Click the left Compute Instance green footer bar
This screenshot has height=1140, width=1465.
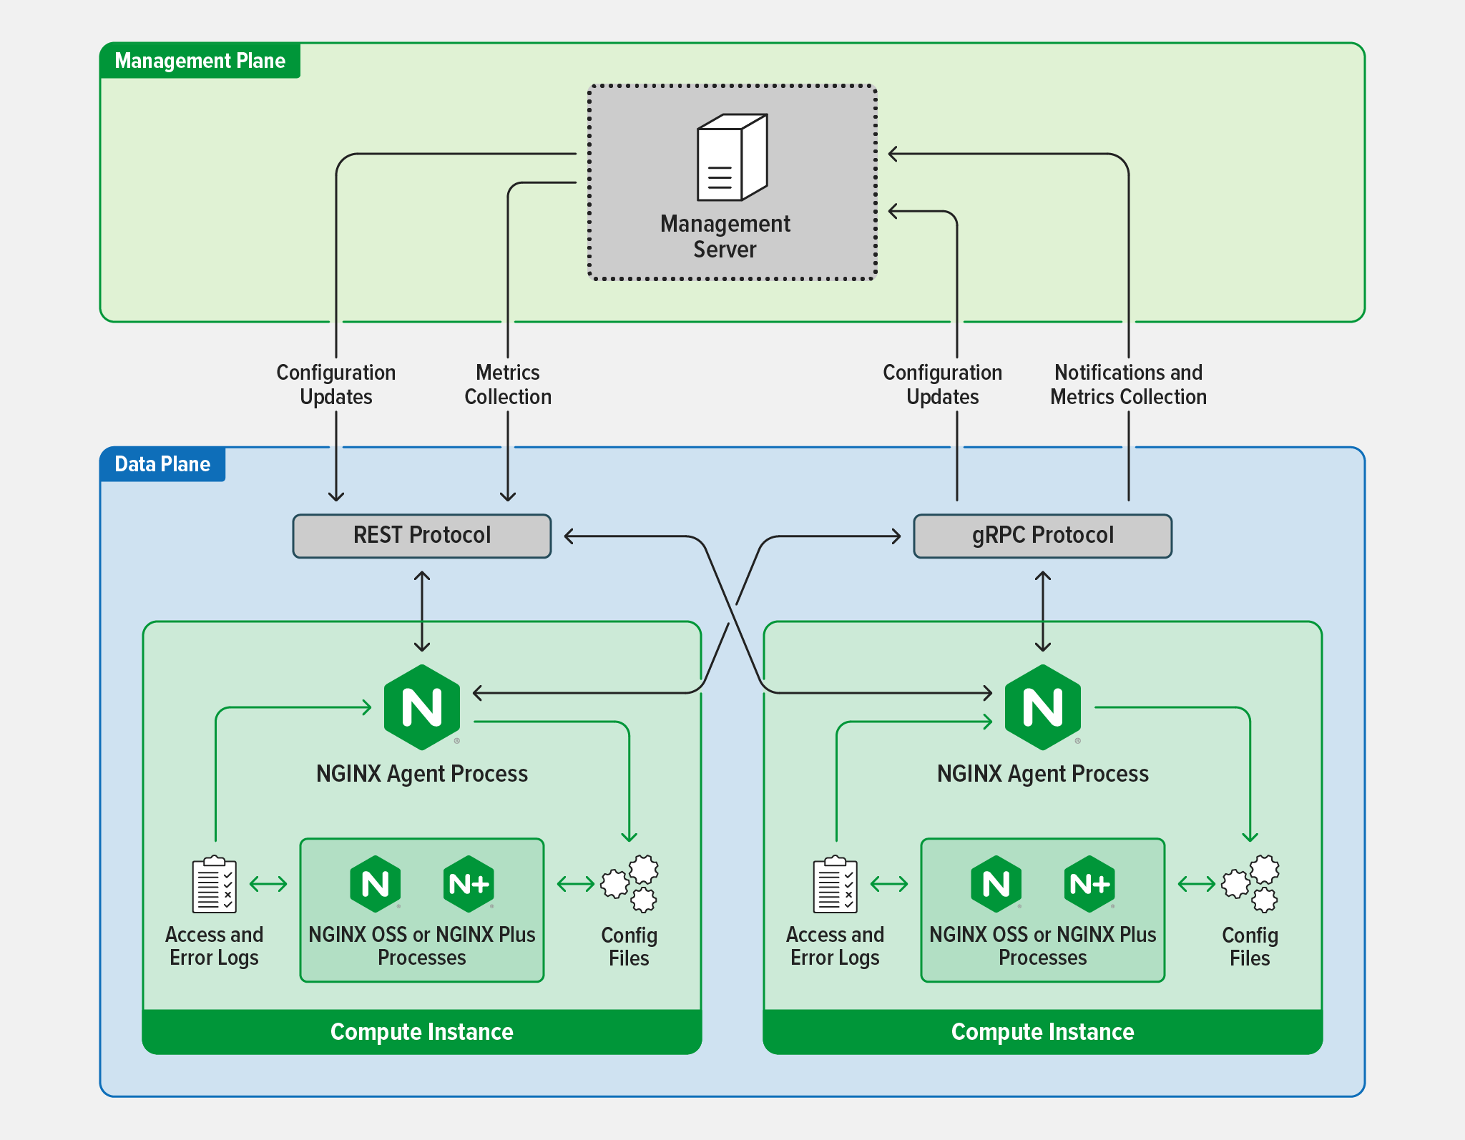(421, 1031)
